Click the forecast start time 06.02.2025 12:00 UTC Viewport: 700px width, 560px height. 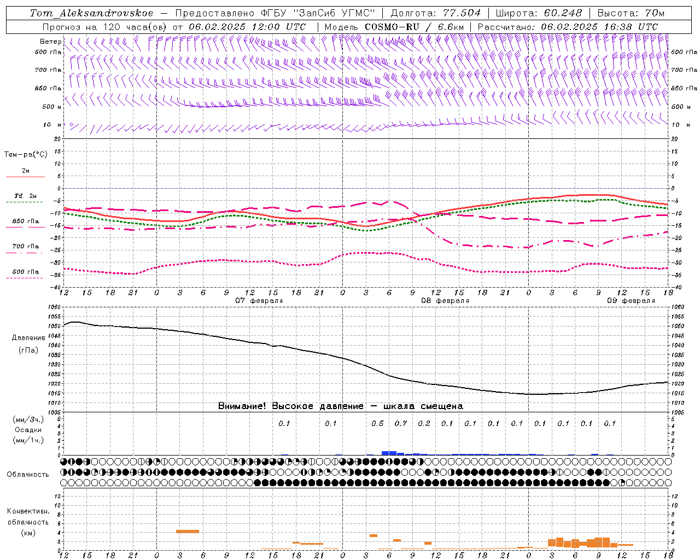pos(247,27)
